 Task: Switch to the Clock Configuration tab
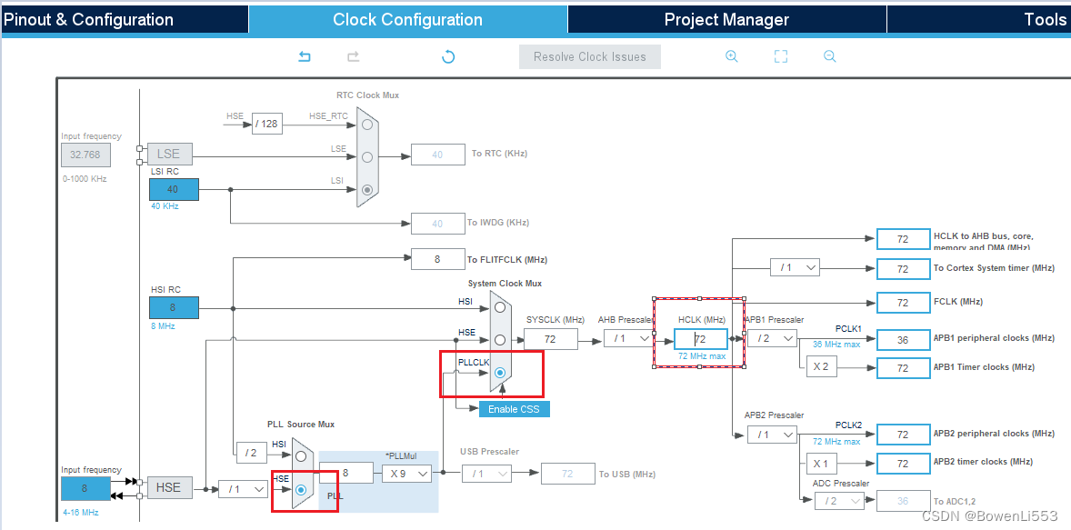click(408, 19)
